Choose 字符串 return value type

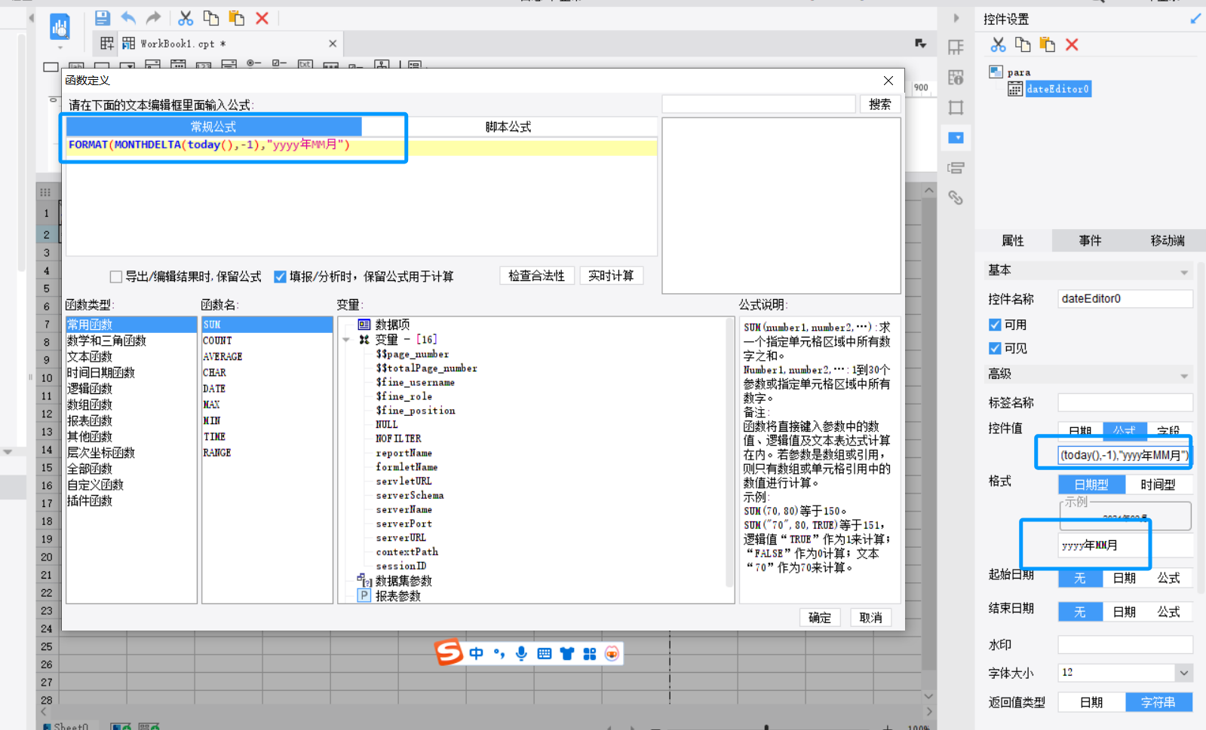point(1158,702)
